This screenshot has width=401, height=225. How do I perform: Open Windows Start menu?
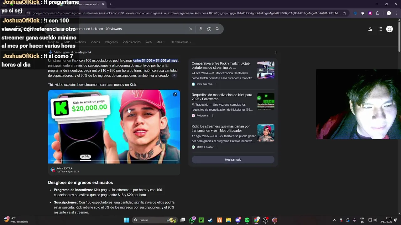(127, 220)
